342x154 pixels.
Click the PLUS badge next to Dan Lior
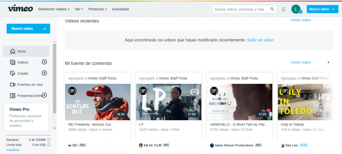[x=303, y=145]
